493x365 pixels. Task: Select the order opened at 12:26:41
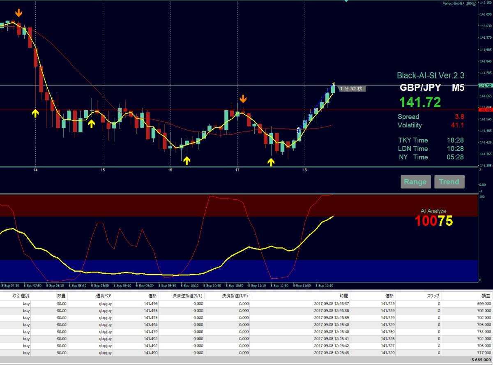point(246,339)
